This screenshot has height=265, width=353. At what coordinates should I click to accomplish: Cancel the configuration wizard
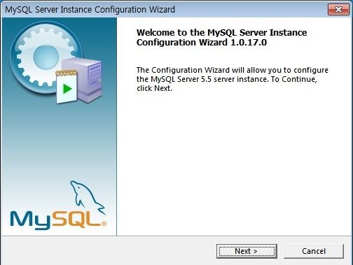coord(314,251)
